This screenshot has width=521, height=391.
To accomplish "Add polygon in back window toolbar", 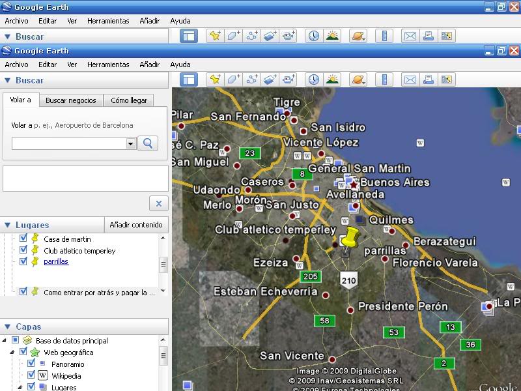I will 233,36.
